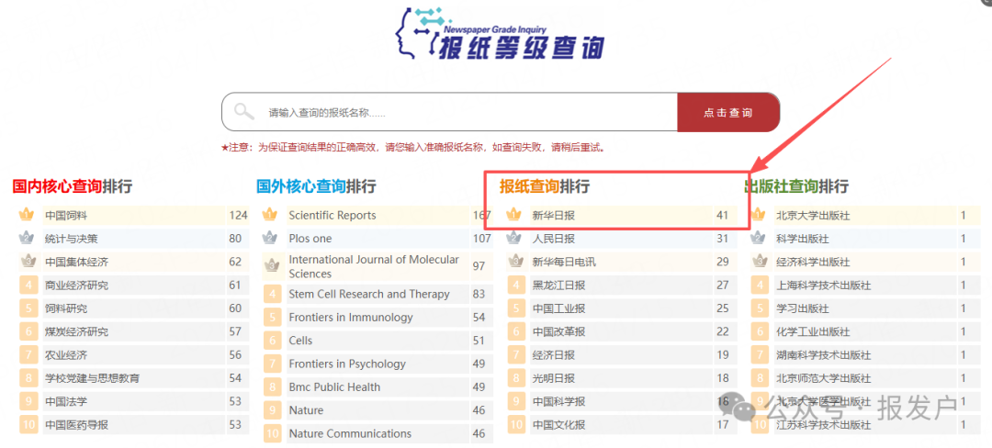Click bronze crown icon beside 中国集体经济

tap(28, 262)
